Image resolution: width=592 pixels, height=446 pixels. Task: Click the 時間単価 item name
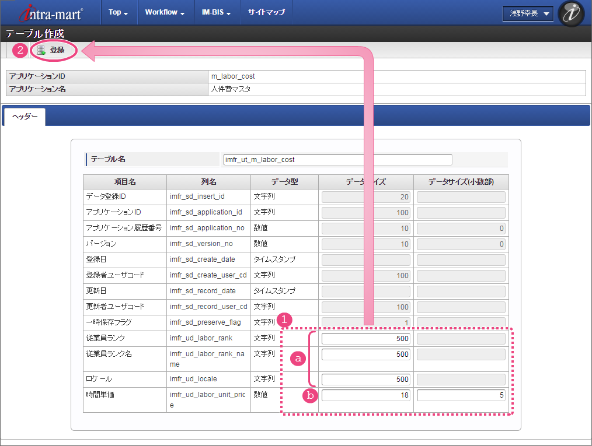[x=100, y=395]
